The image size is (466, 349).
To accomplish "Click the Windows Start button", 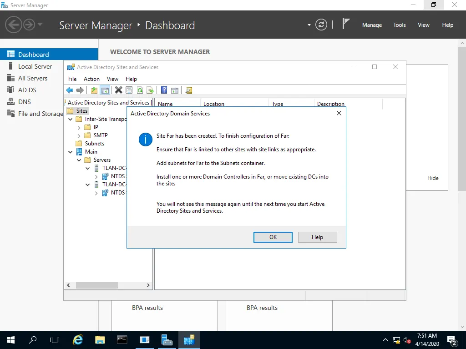I will [11, 340].
